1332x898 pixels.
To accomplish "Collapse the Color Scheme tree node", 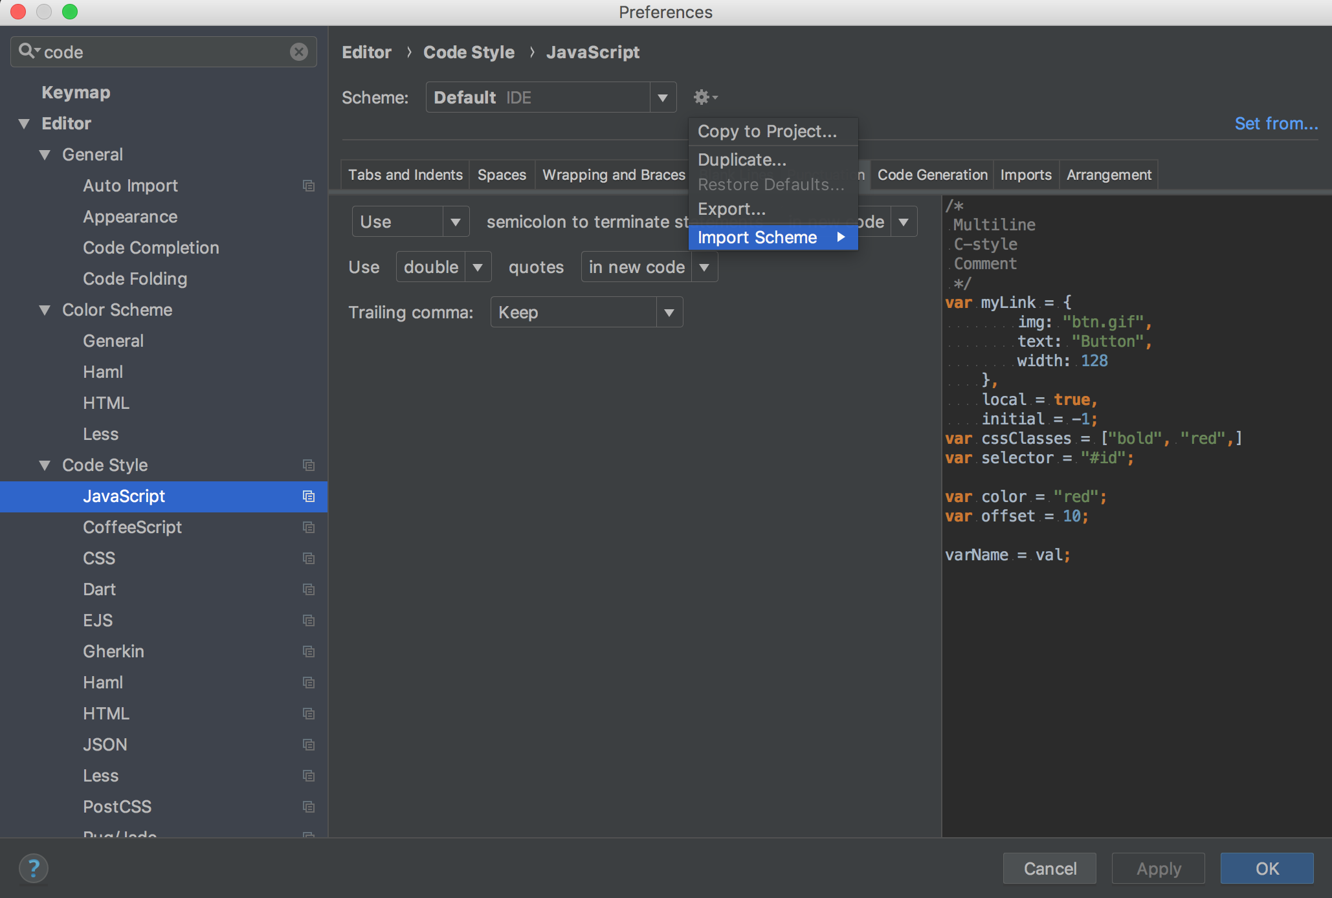I will pyautogui.click(x=45, y=310).
